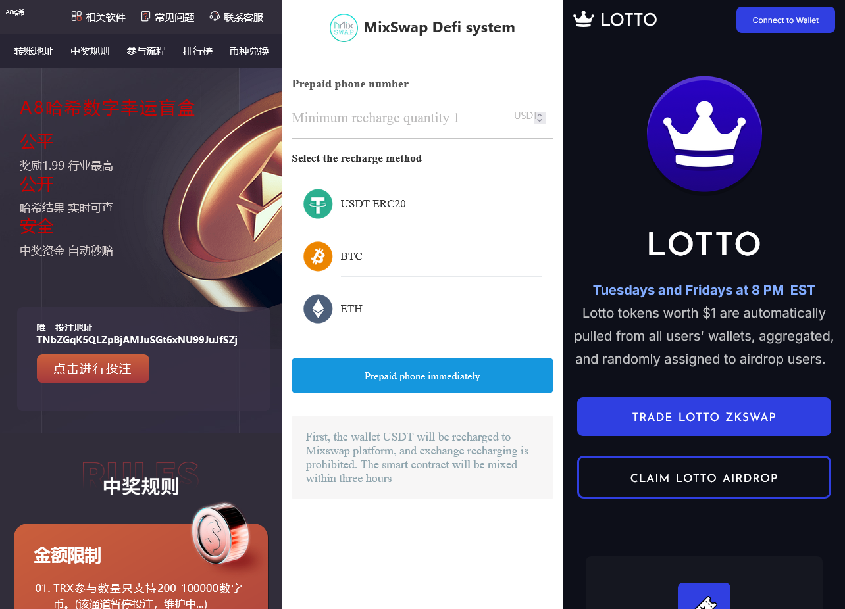This screenshot has width=845, height=609.
Task: Select the BTC Bitcoin icon
Action: 318,256
